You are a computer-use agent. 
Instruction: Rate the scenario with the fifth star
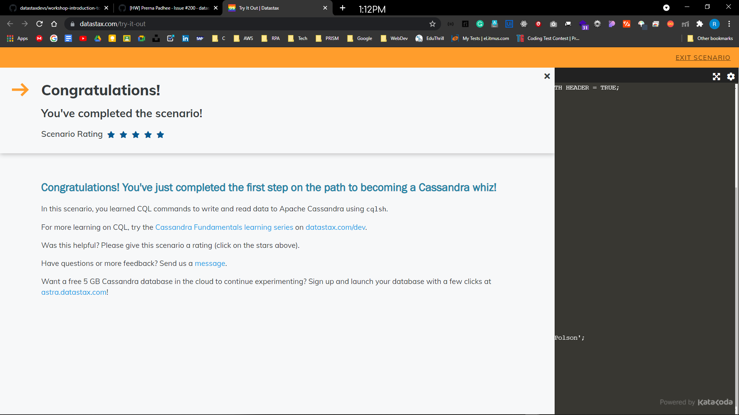pyautogui.click(x=161, y=134)
